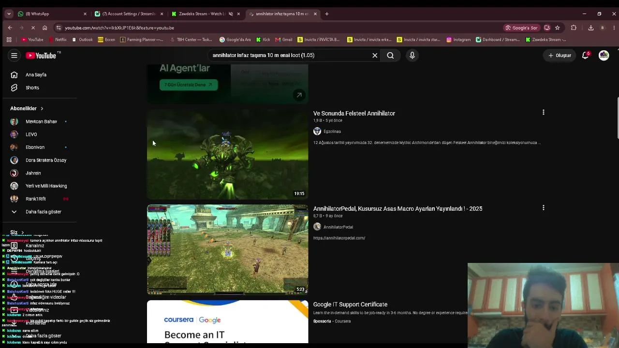The image size is (619, 348).
Task: Open the browser extensions puzzle icon
Action: click(574, 28)
